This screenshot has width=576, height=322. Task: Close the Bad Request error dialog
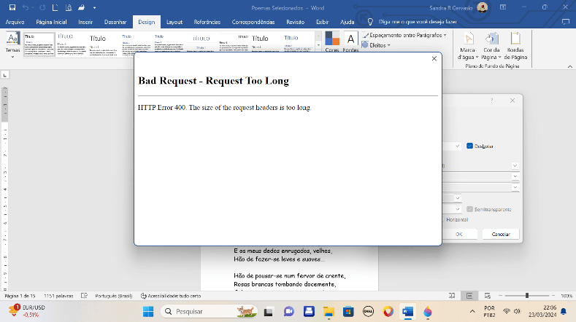[x=434, y=59]
